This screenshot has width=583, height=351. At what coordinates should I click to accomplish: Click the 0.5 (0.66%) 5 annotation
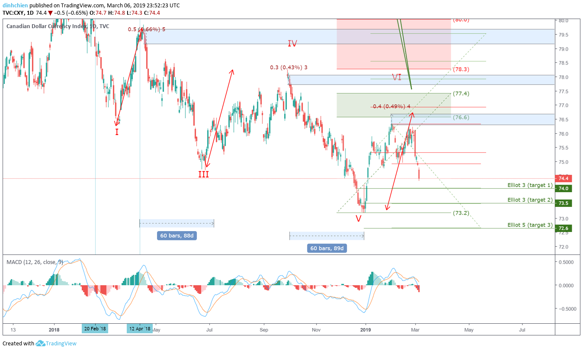pyautogui.click(x=146, y=29)
